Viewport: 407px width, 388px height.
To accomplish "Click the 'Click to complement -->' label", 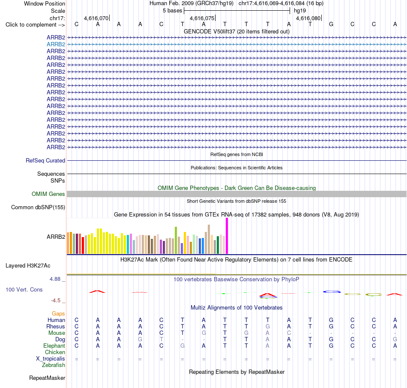I will coord(35,25).
